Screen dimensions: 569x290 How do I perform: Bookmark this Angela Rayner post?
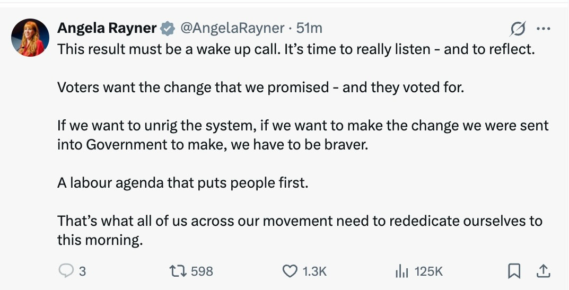coord(513,271)
